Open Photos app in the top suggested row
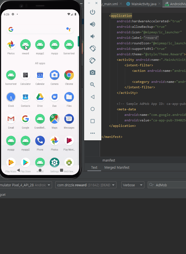This screenshot has width=186, height=254. click(x=11, y=45)
